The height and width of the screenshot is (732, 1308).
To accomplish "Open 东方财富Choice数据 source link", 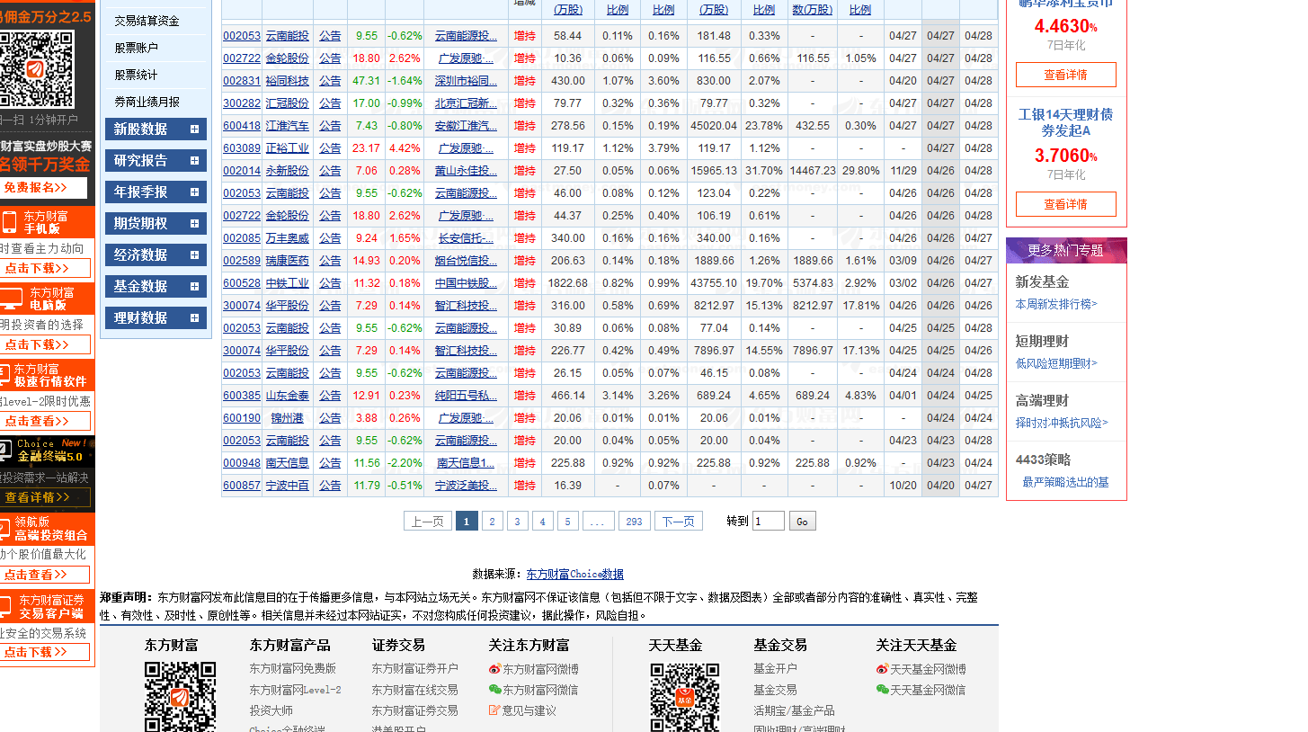I will [574, 575].
